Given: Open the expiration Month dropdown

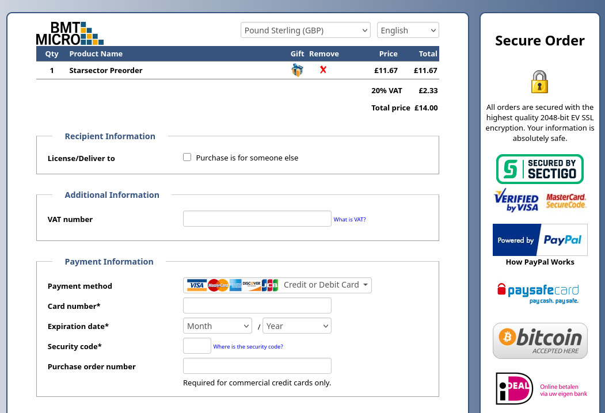Looking at the screenshot, I should click(218, 326).
